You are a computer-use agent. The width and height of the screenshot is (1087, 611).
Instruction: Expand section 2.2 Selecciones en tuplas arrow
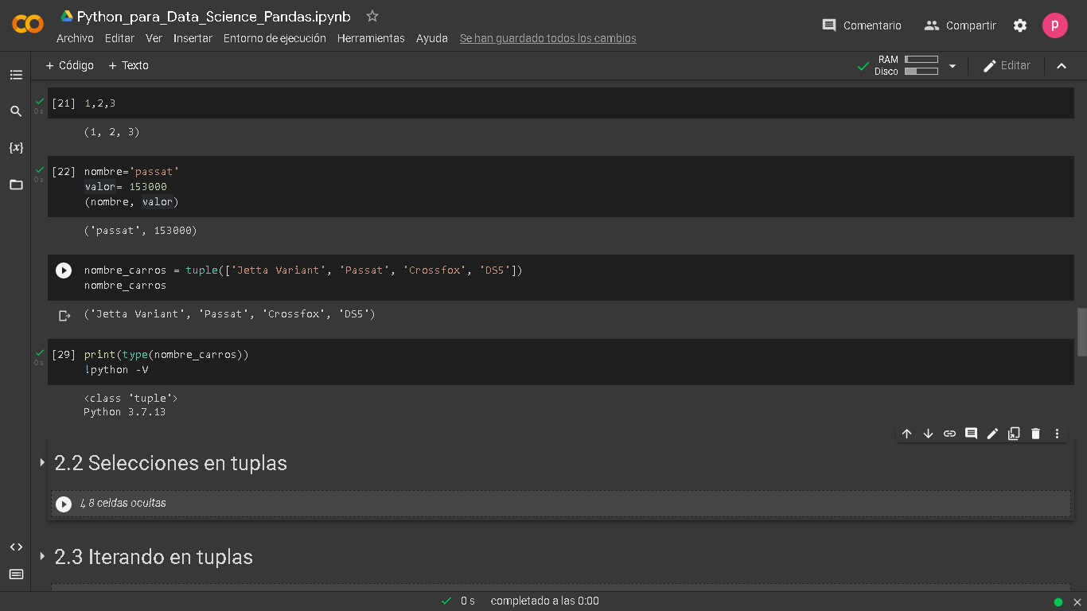(42, 462)
